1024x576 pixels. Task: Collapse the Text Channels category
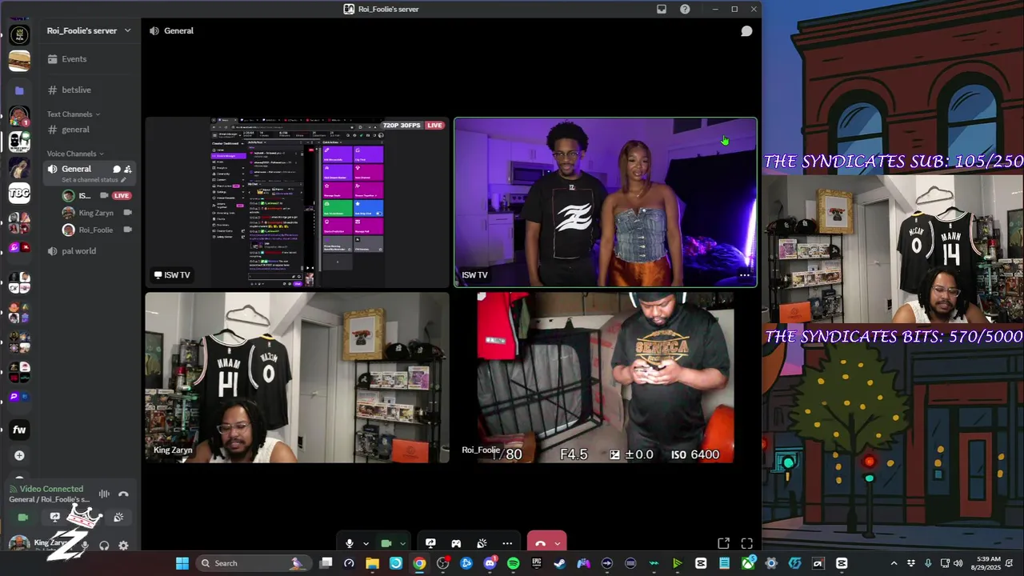74,114
